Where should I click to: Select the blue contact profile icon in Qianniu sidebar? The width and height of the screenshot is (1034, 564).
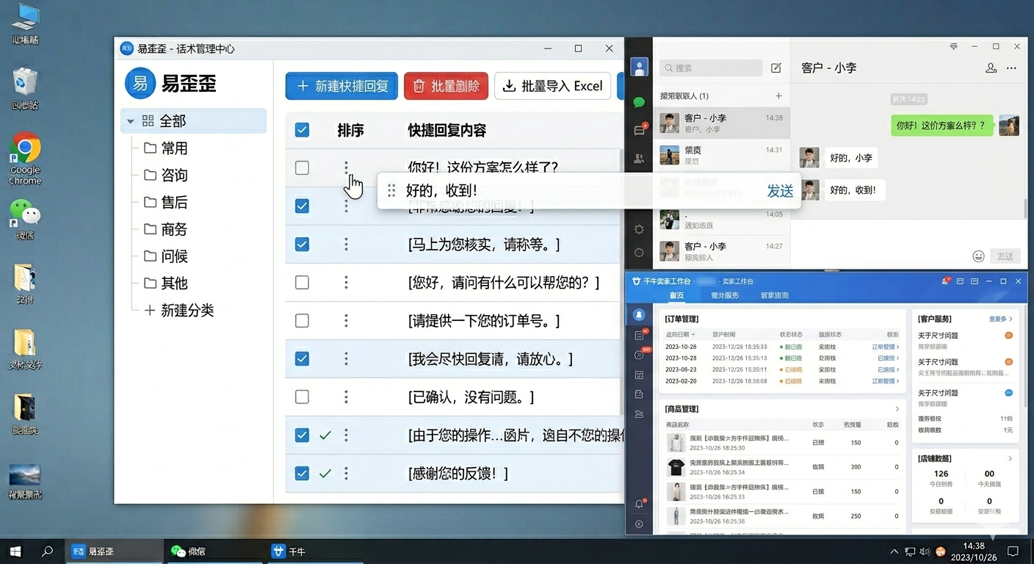(638, 314)
